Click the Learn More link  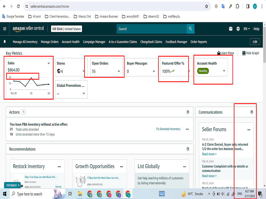coord(226,53)
